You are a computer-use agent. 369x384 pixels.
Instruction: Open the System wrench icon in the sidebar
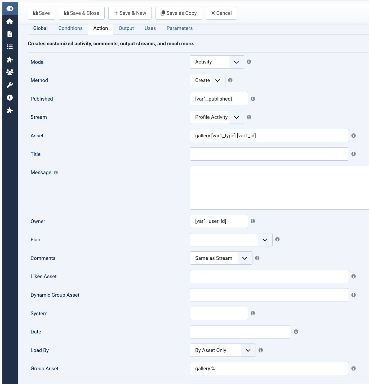(x=10, y=85)
